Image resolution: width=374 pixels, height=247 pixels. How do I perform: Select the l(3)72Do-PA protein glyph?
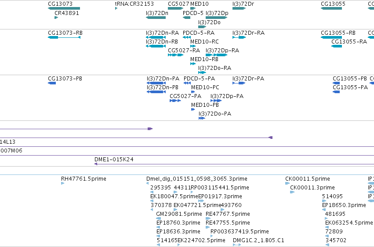pos(202,118)
